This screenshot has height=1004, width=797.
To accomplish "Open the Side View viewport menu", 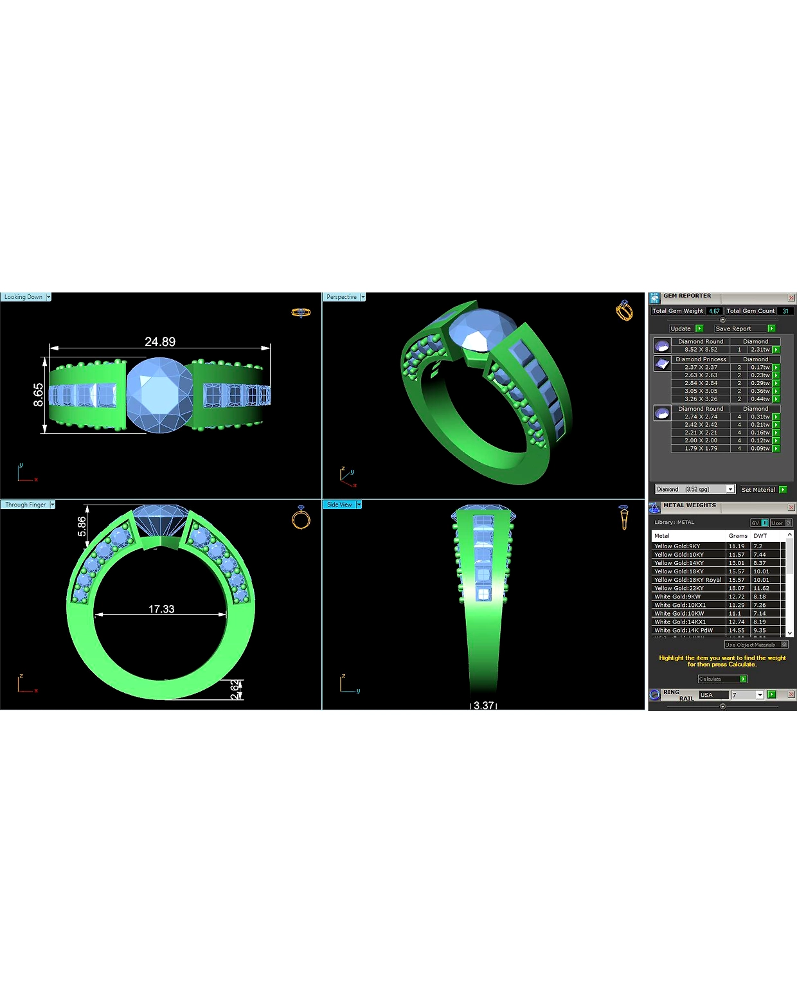I will coord(359,505).
